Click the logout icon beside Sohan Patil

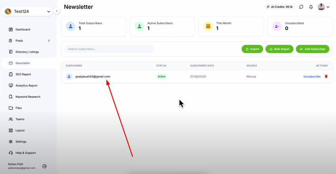coord(45,166)
